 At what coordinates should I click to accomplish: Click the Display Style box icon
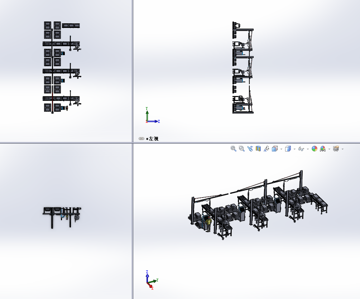tap(288, 149)
